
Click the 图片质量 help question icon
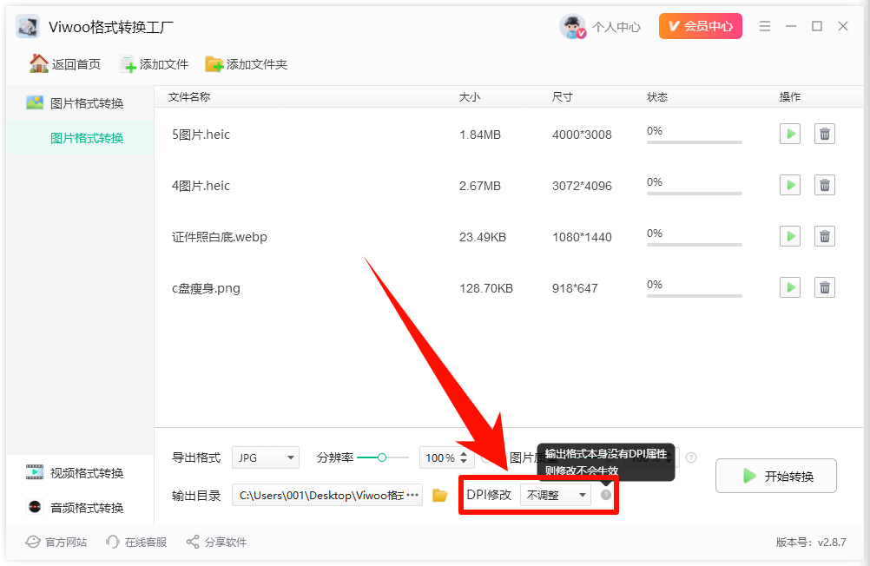coord(691,457)
